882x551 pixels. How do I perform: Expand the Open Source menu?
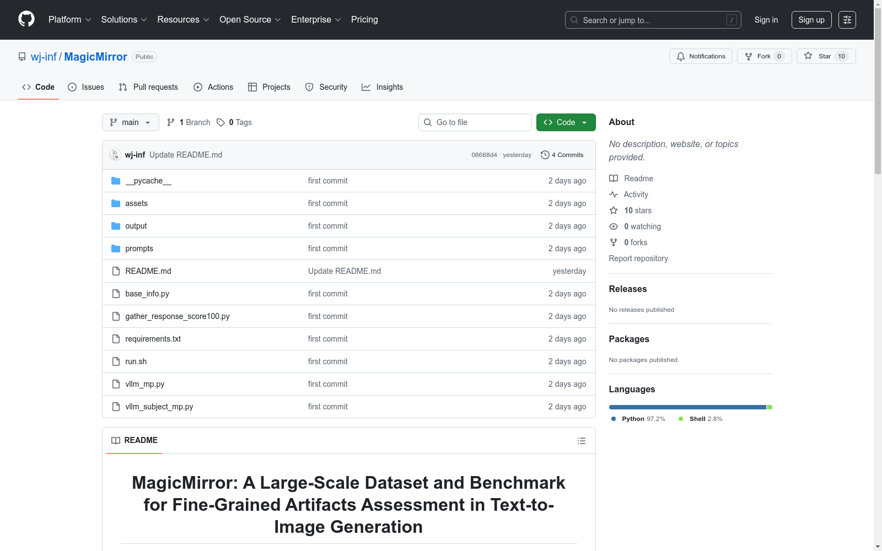click(250, 19)
